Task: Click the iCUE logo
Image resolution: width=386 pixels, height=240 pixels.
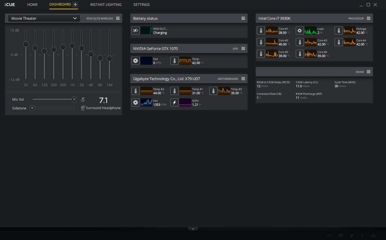Action: (10, 5)
